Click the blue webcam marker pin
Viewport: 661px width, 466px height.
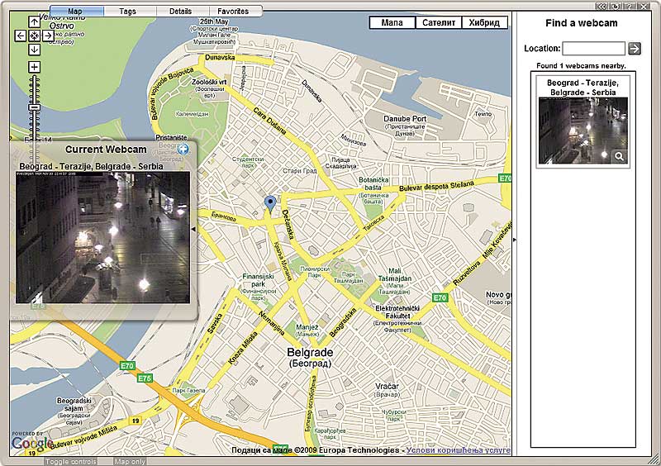point(270,203)
